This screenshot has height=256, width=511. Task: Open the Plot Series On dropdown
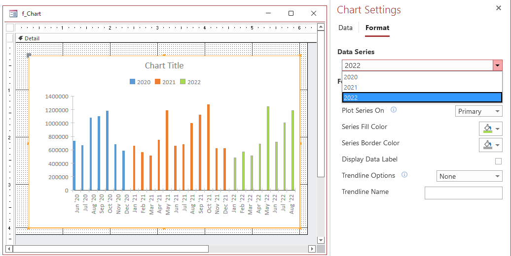point(478,111)
